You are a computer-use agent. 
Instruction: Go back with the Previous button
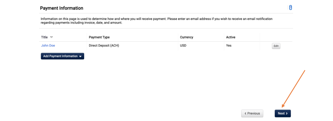[x=252, y=113]
